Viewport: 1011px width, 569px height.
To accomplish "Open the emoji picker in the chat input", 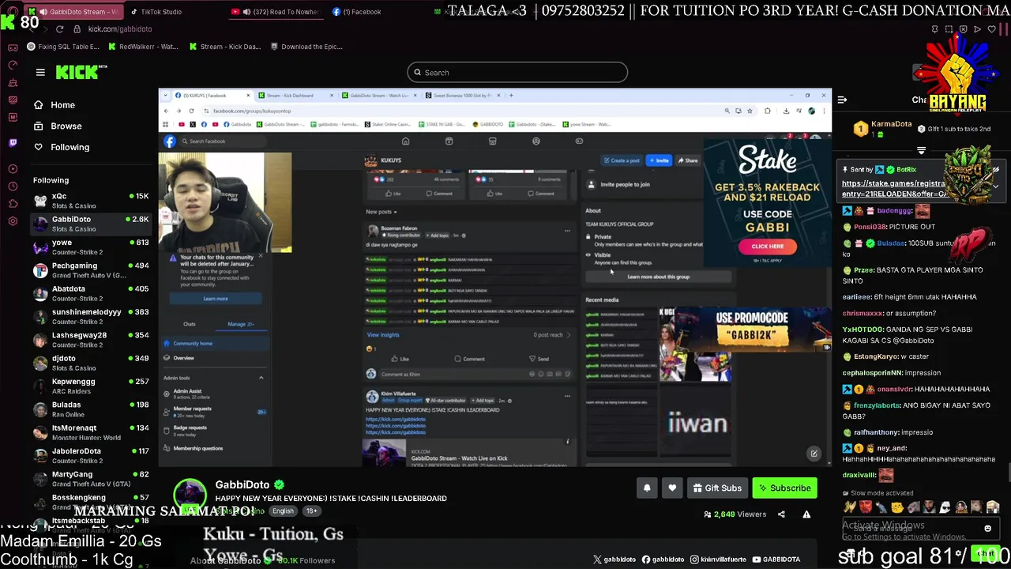I will click(x=987, y=529).
